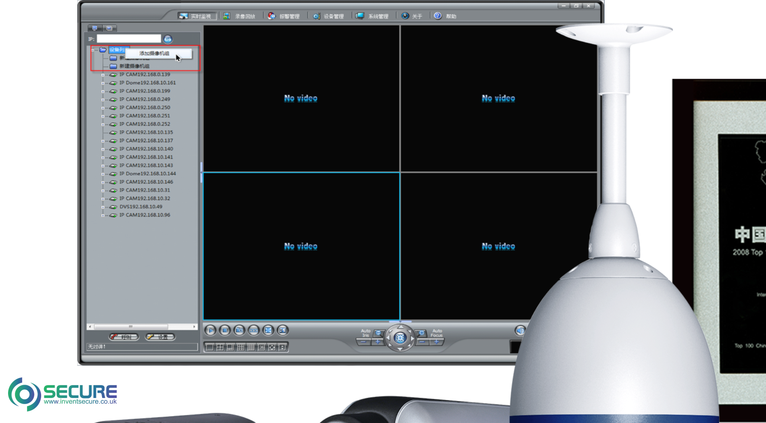The width and height of the screenshot is (766, 423).
Task: Click the speaker volume icon
Action: click(x=520, y=330)
